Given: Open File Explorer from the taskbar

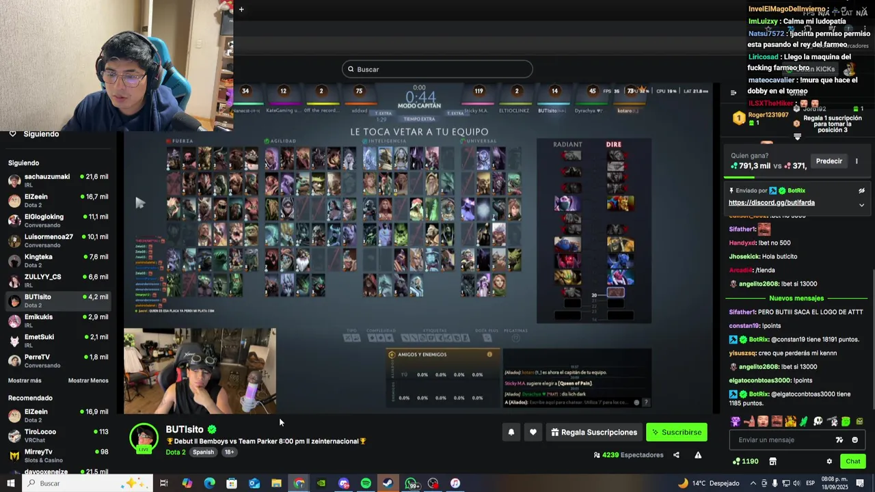Looking at the screenshot, I should click(x=276, y=483).
